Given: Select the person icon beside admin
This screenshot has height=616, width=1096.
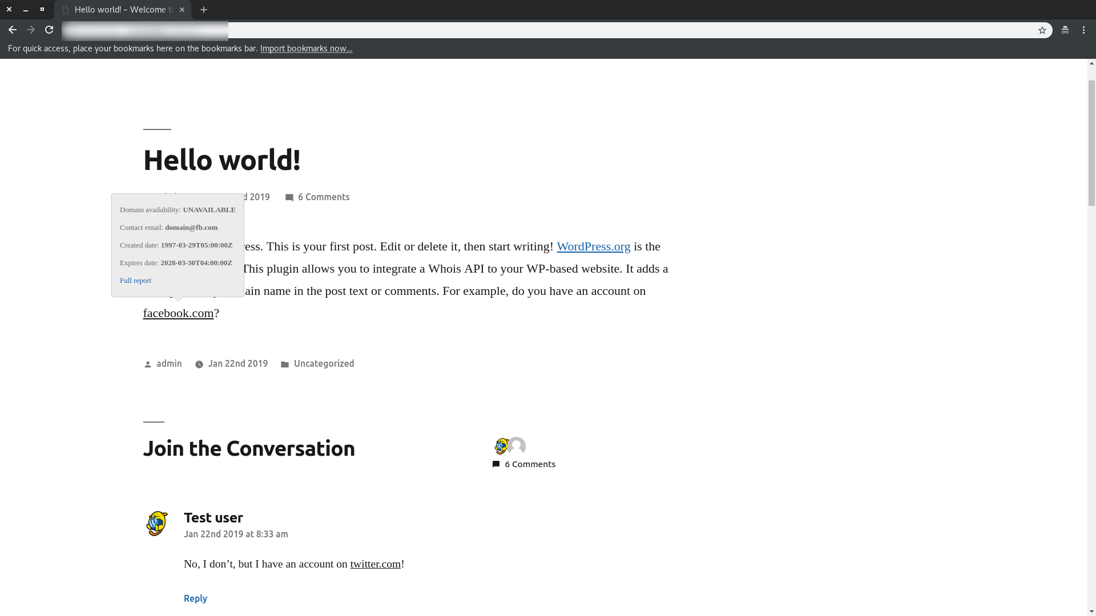Looking at the screenshot, I should [x=148, y=364].
